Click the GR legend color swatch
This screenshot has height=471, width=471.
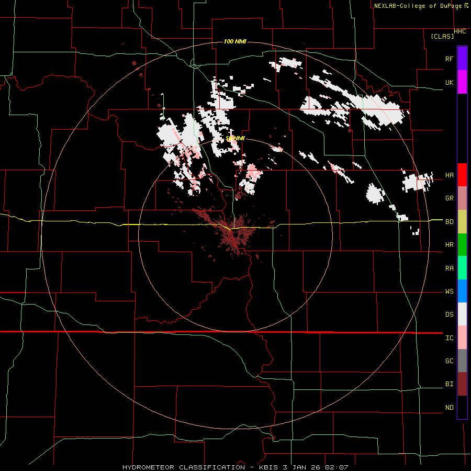(462, 198)
